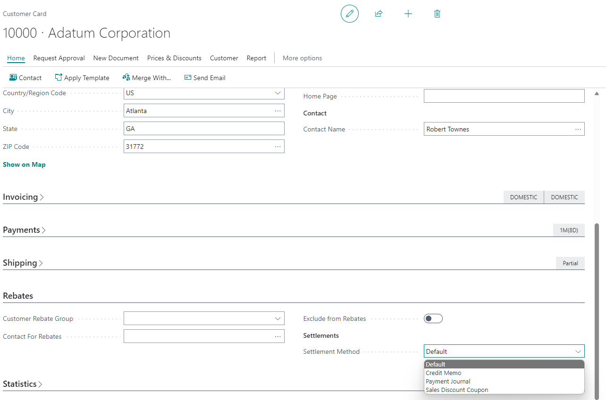Image resolution: width=606 pixels, height=400 pixels.
Task: Click the plus icon to create new
Action: [408, 14]
